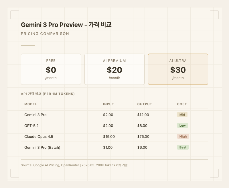Screen dimensions: 229x188
Task: Click the Best cost badge
Action: (x=183, y=147)
